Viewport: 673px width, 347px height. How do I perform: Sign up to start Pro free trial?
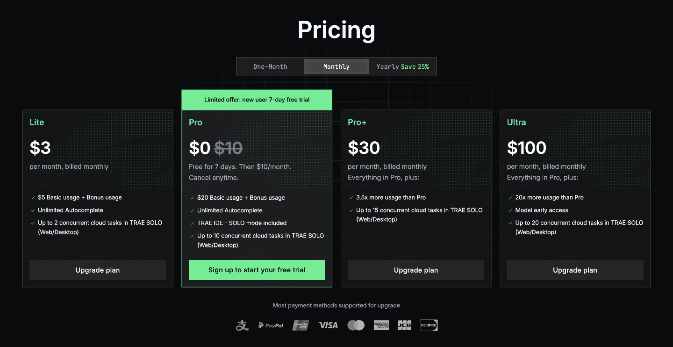coord(257,270)
